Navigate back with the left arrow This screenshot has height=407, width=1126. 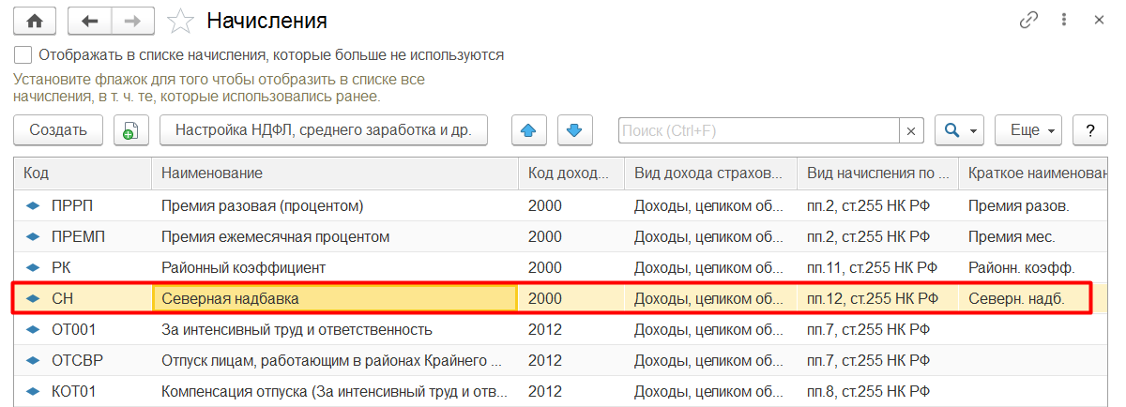pyautogui.click(x=90, y=20)
